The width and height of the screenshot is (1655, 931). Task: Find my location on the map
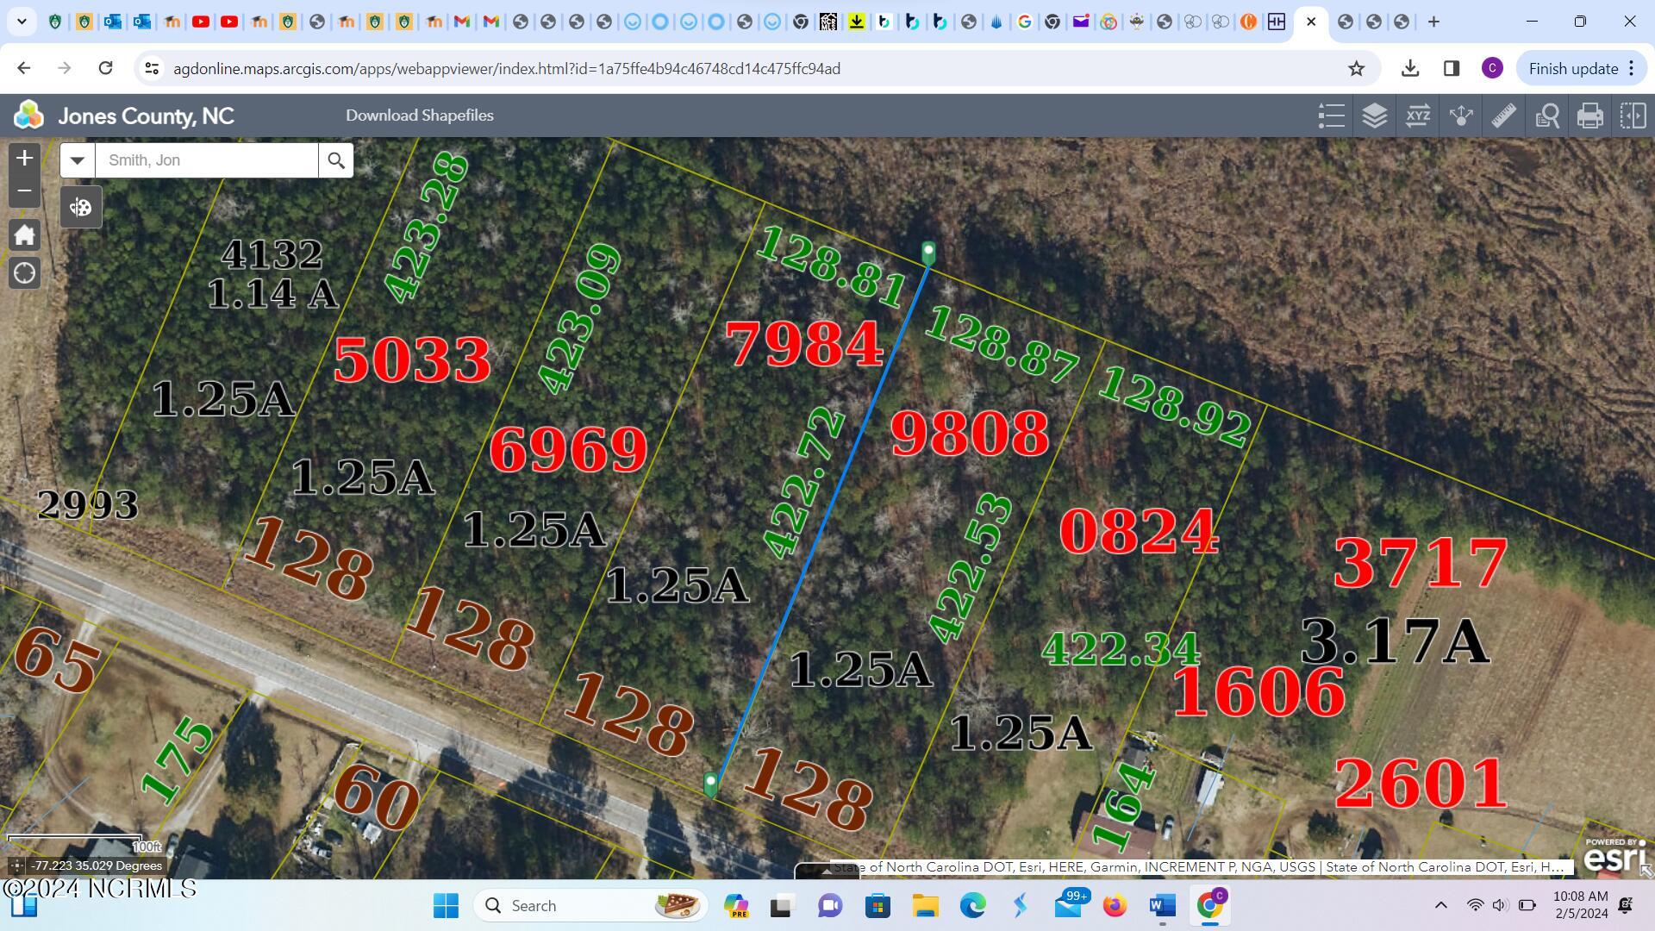click(x=24, y=273)
